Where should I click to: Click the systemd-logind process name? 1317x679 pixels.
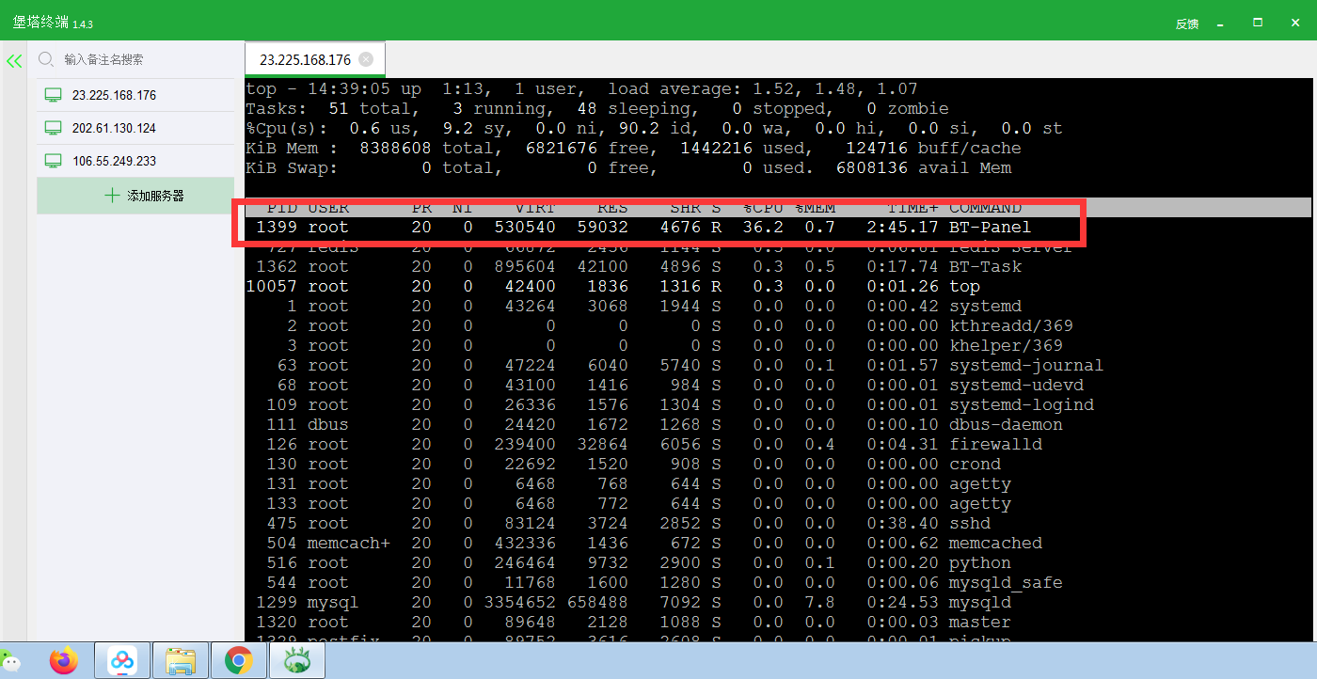[1022, 404]
